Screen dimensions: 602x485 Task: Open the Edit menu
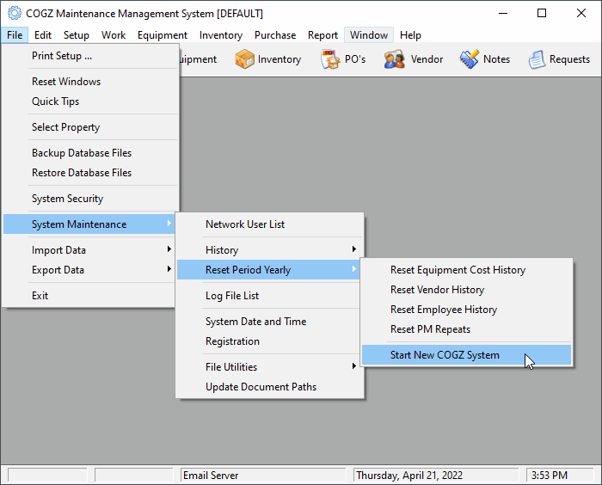tap(43, 35)
